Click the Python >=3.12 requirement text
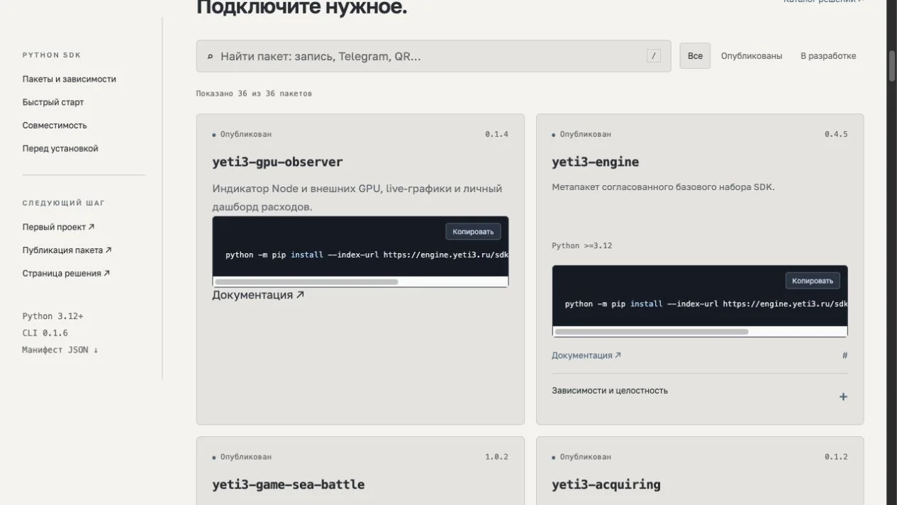The image size is (897, 505). [581, 246]
